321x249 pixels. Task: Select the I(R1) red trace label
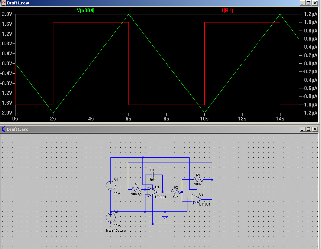(x=227, y=11)
